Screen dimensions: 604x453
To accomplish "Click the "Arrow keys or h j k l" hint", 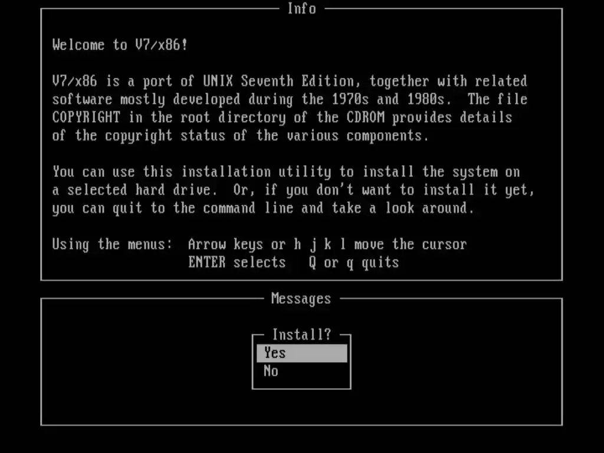I will (x=267, y=244).
